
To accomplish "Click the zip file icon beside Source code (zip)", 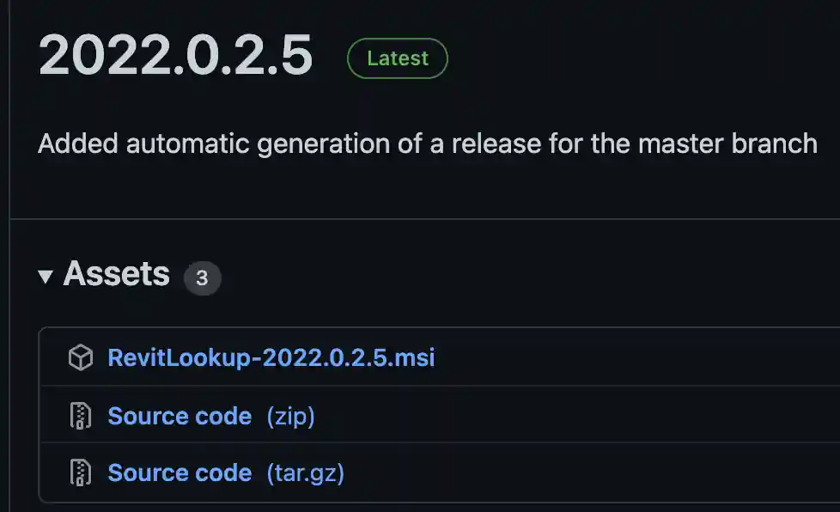I will coord(82,415).
